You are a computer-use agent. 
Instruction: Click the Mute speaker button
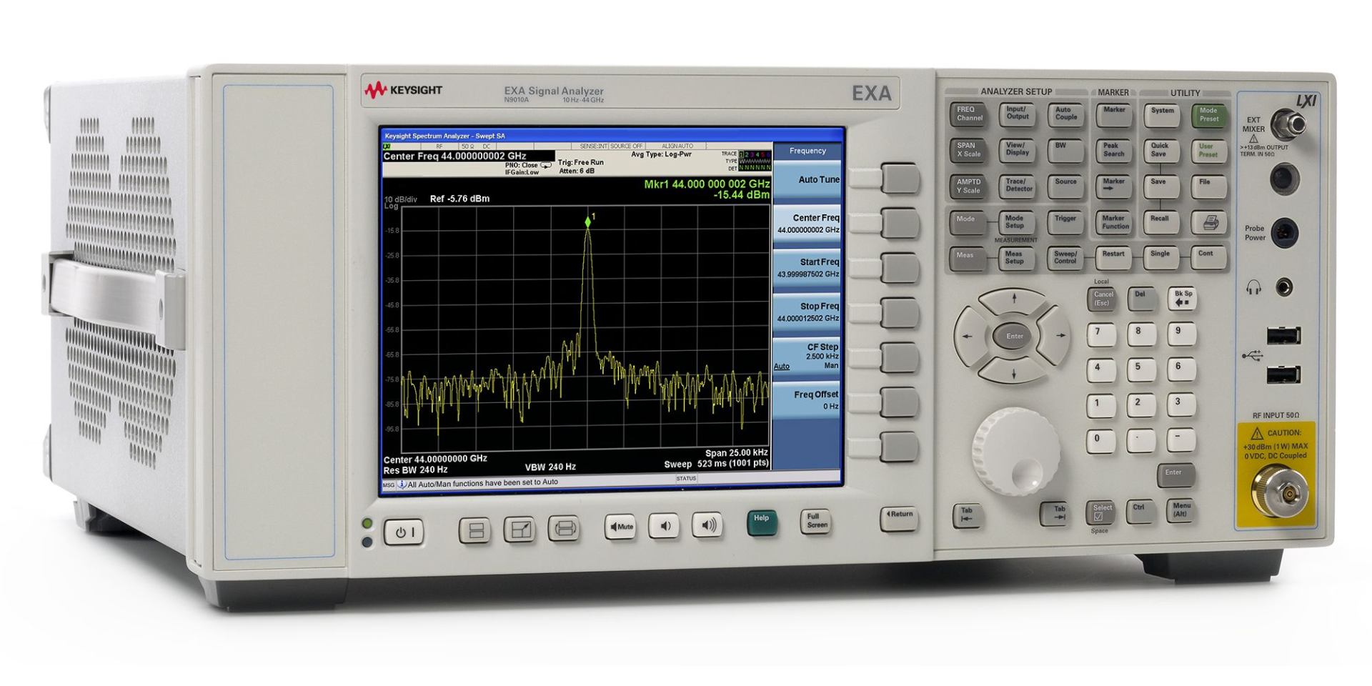tap(620, 527)
